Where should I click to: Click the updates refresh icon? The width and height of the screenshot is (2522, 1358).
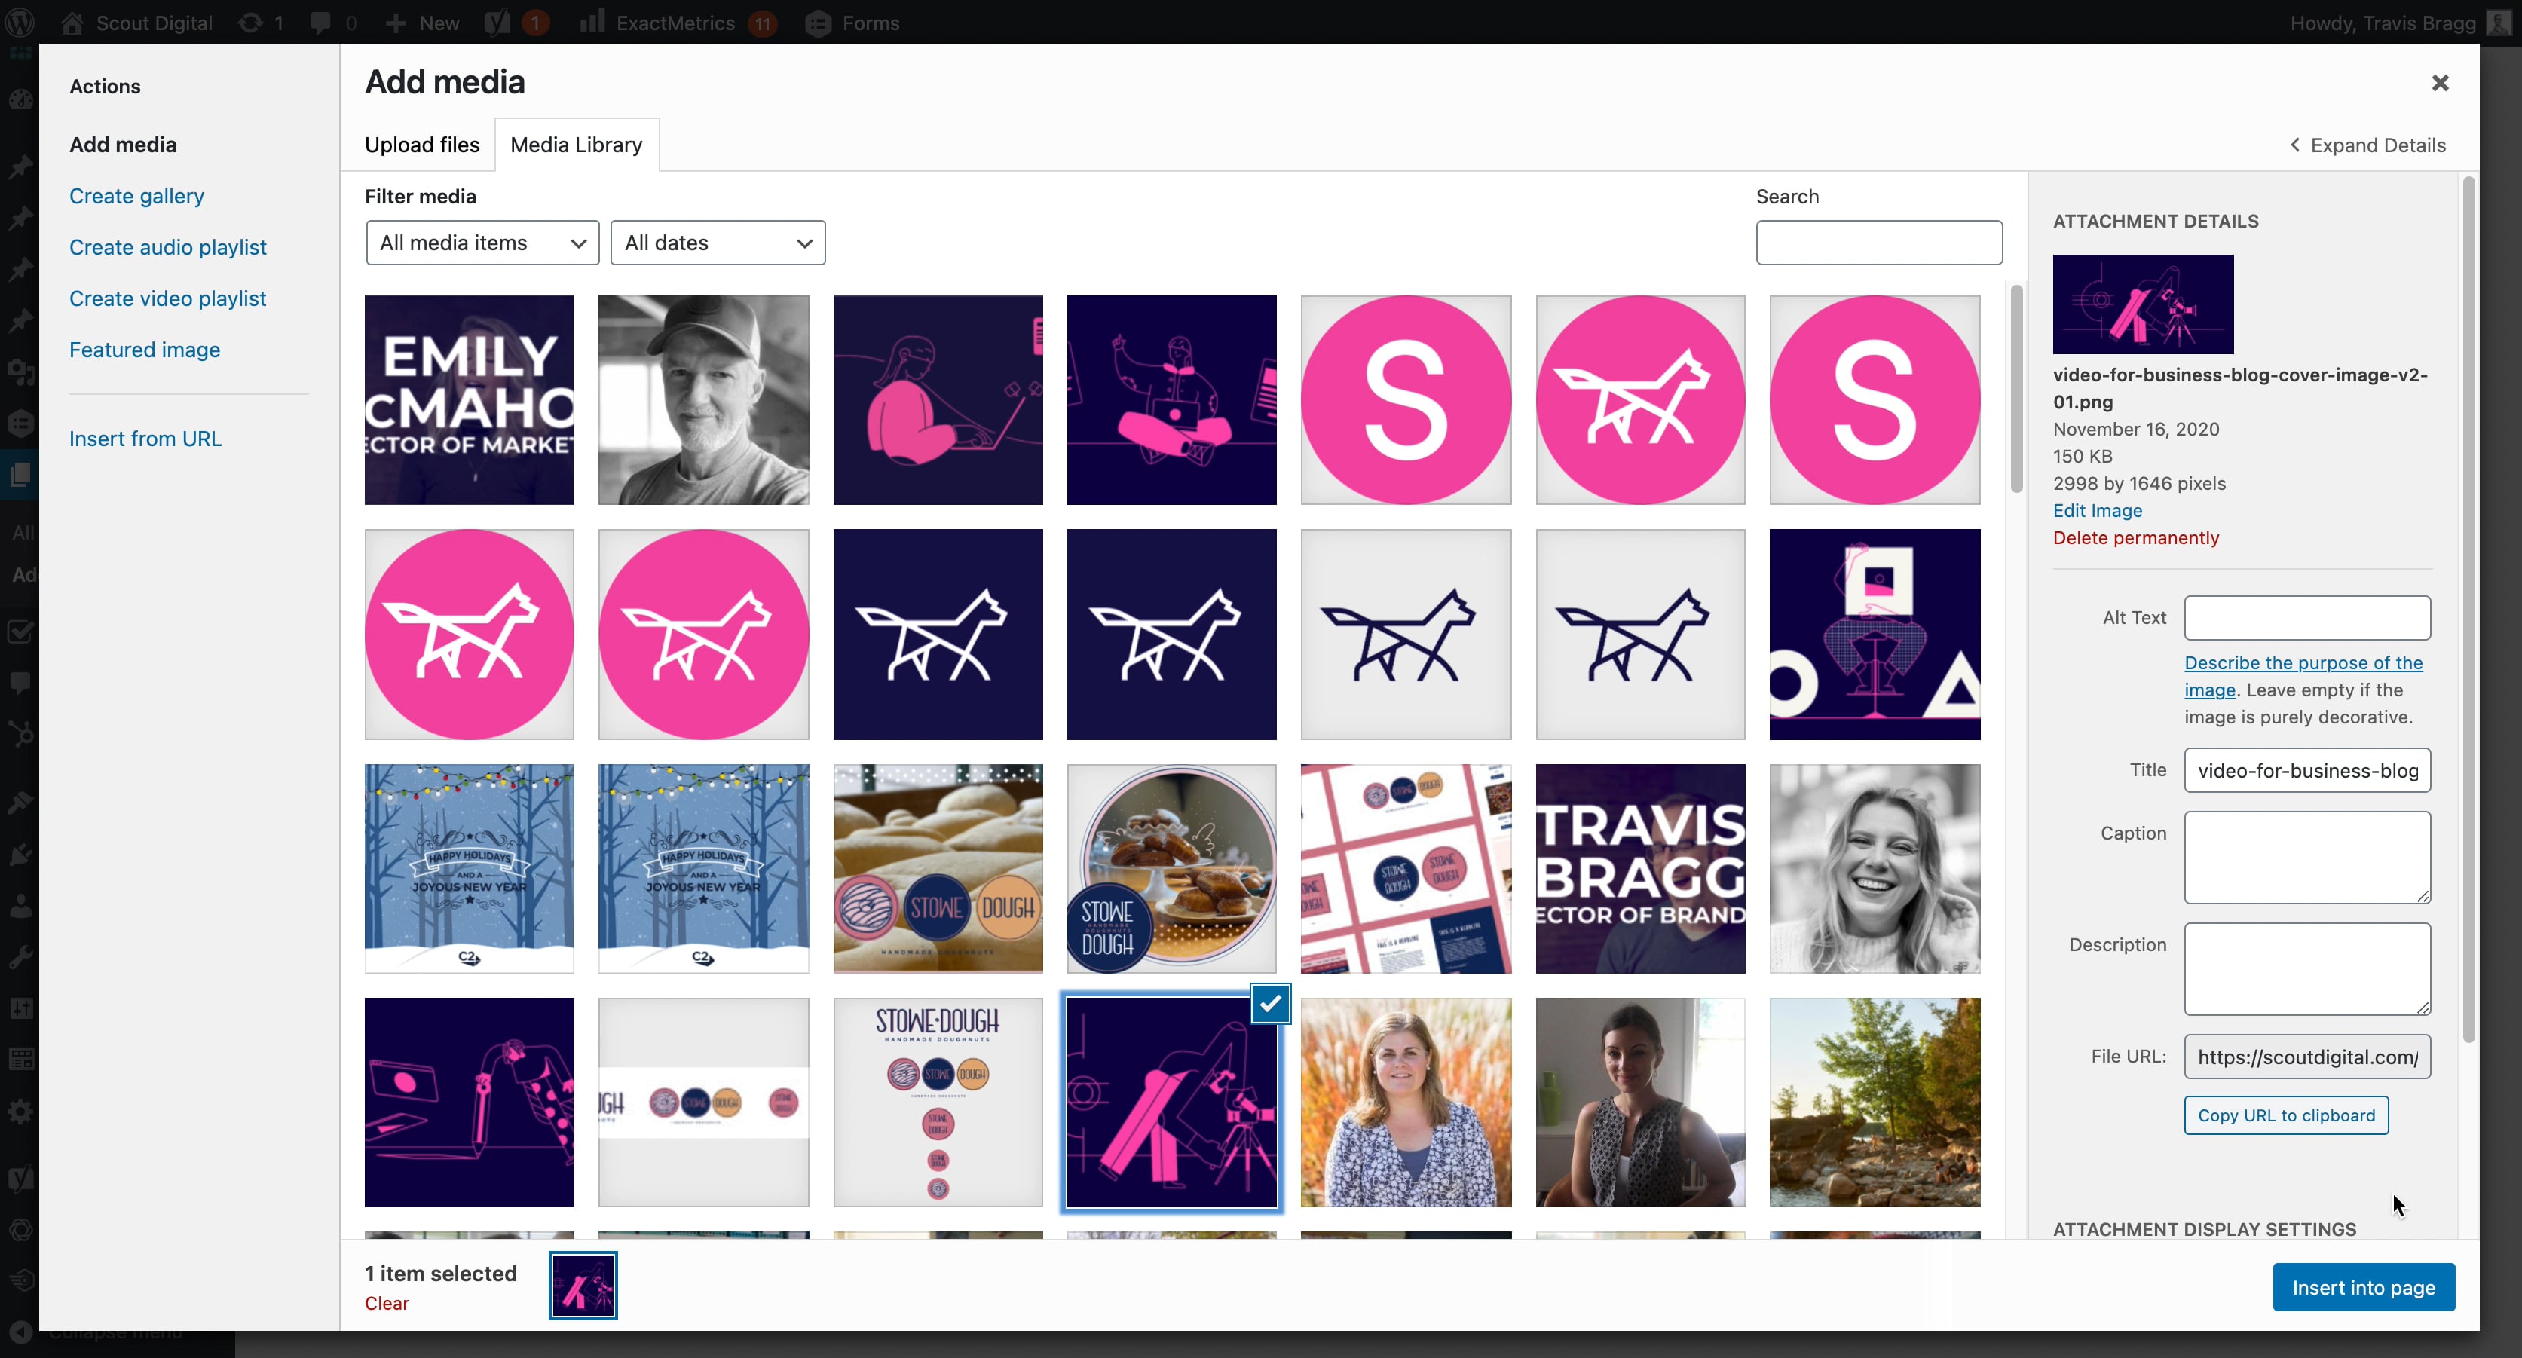(x=251, y=23)
